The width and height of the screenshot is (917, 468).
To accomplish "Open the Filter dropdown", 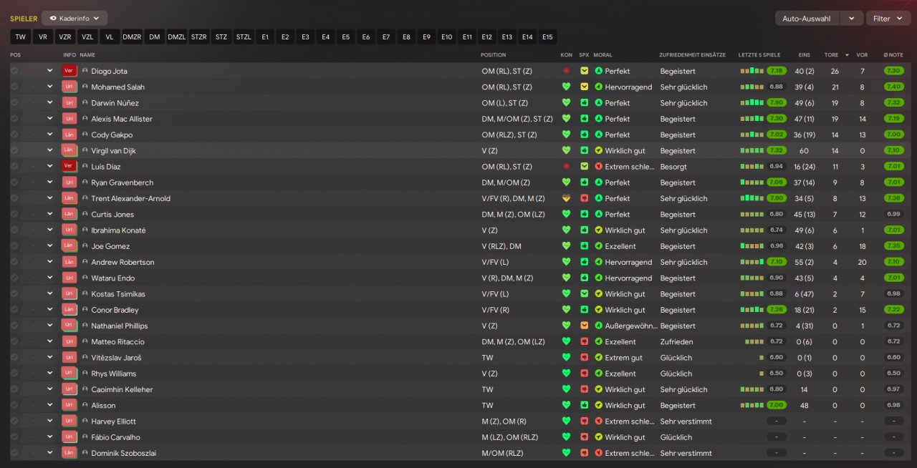I will coord(888,19).
